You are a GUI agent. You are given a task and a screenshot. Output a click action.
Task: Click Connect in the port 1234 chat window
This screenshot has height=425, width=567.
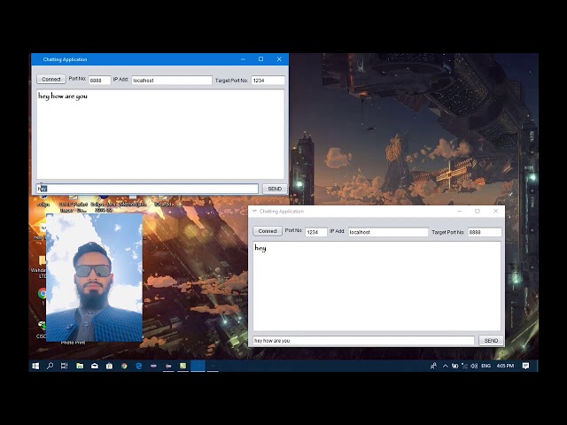268,231
